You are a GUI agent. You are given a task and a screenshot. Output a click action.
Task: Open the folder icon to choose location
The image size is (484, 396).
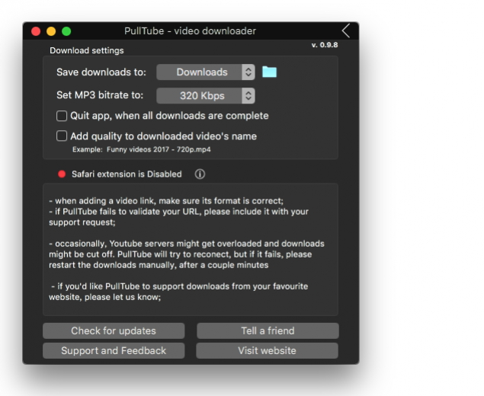[269, 72]
